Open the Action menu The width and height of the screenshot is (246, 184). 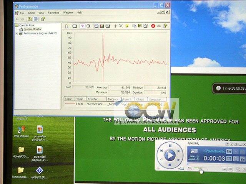click(x=31, y=13)
